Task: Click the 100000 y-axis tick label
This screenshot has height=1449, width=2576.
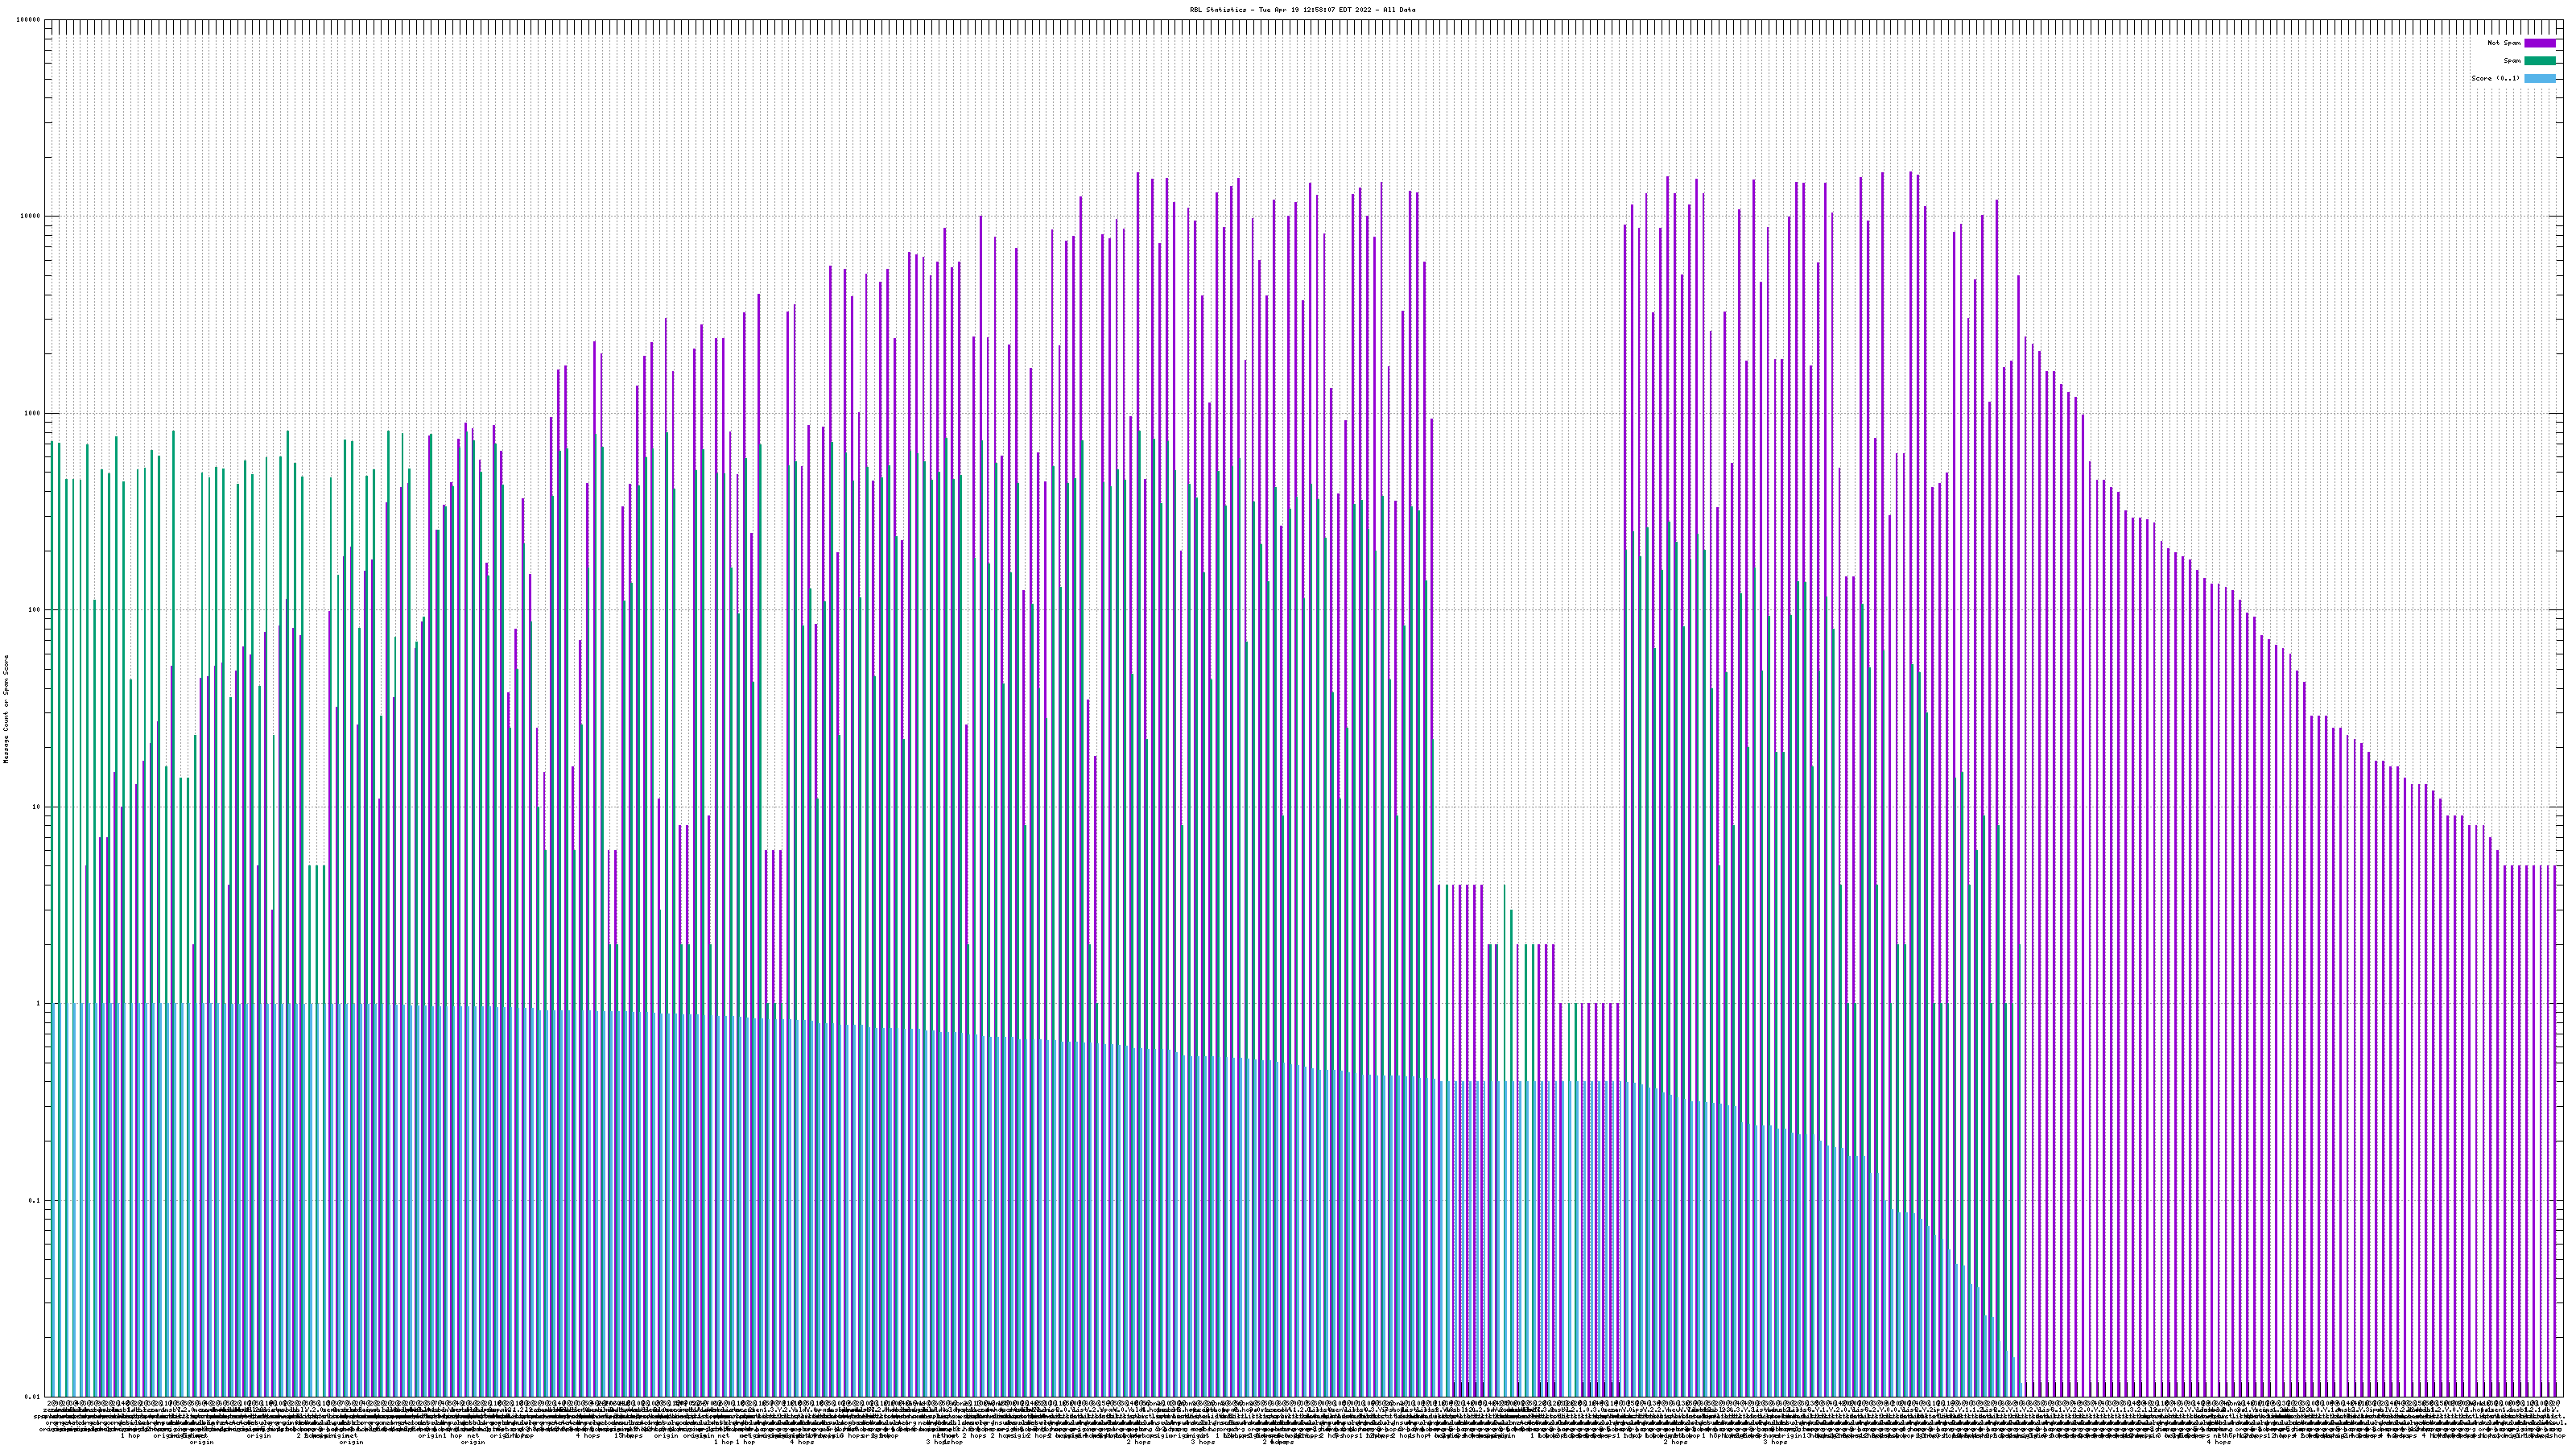Action: 29,20
